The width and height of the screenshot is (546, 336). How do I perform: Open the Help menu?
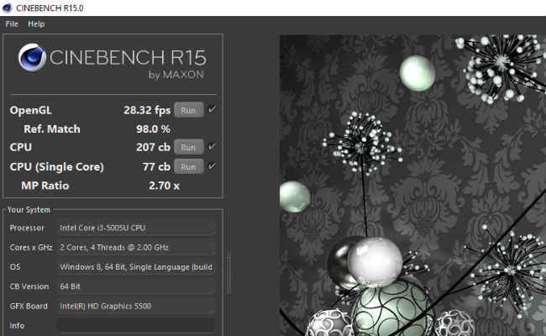[36, 24]
